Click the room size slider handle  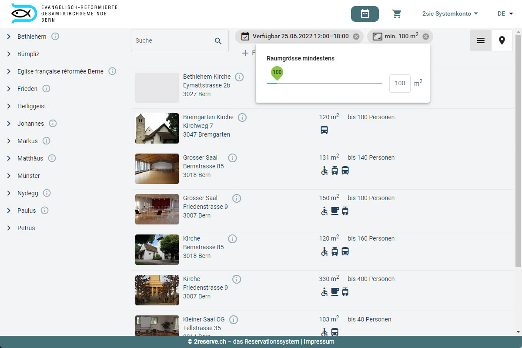tap(277, 74)
